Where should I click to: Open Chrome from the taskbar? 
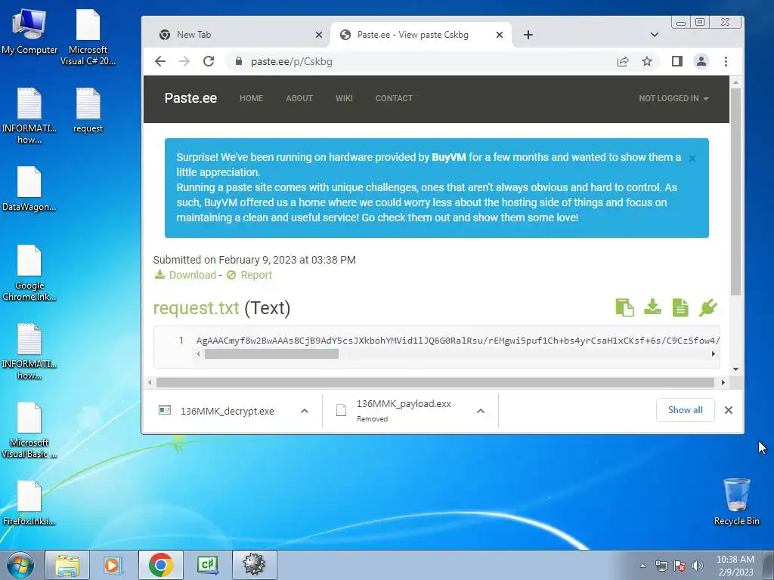pyautogui.click(x=161, y=565)
